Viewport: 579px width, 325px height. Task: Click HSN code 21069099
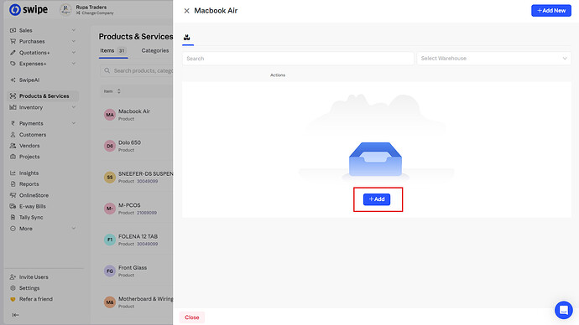[x=147, y=213]
